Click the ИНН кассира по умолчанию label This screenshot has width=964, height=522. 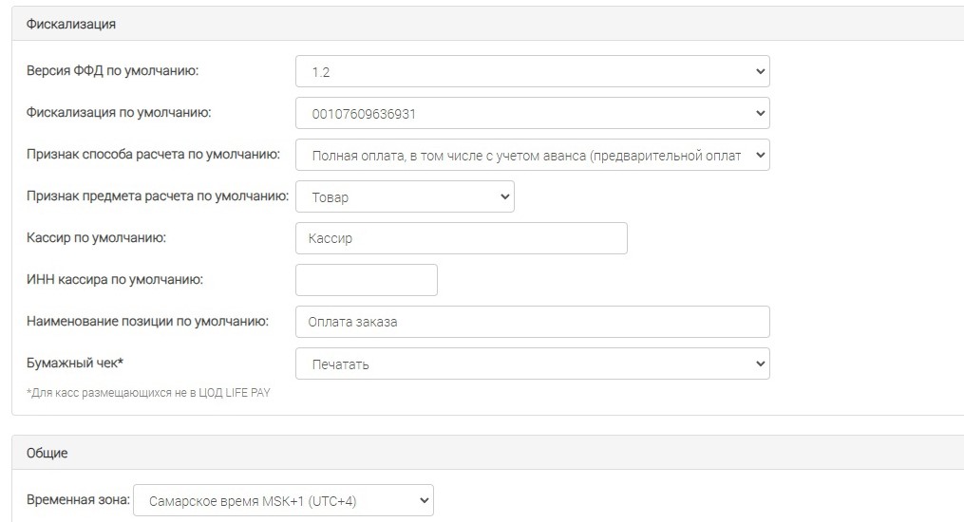[114, 279]
